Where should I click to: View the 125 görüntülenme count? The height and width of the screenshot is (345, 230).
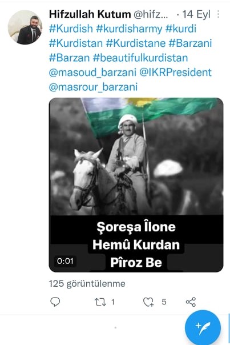pos(87,284)
